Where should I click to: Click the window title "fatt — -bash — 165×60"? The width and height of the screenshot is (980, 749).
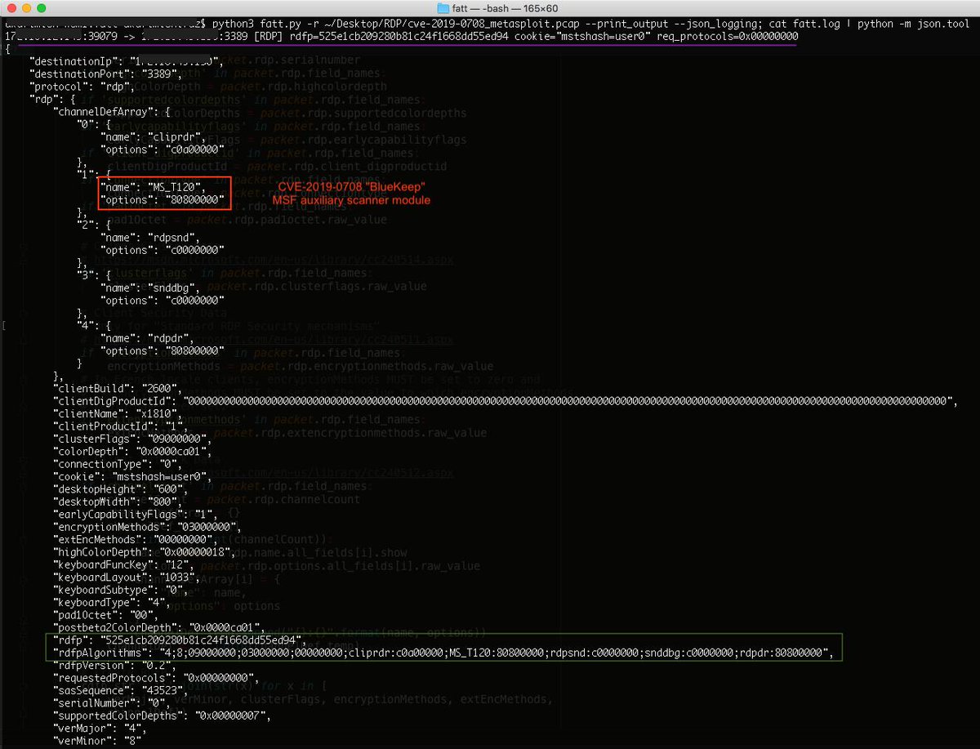coord(506,8)
